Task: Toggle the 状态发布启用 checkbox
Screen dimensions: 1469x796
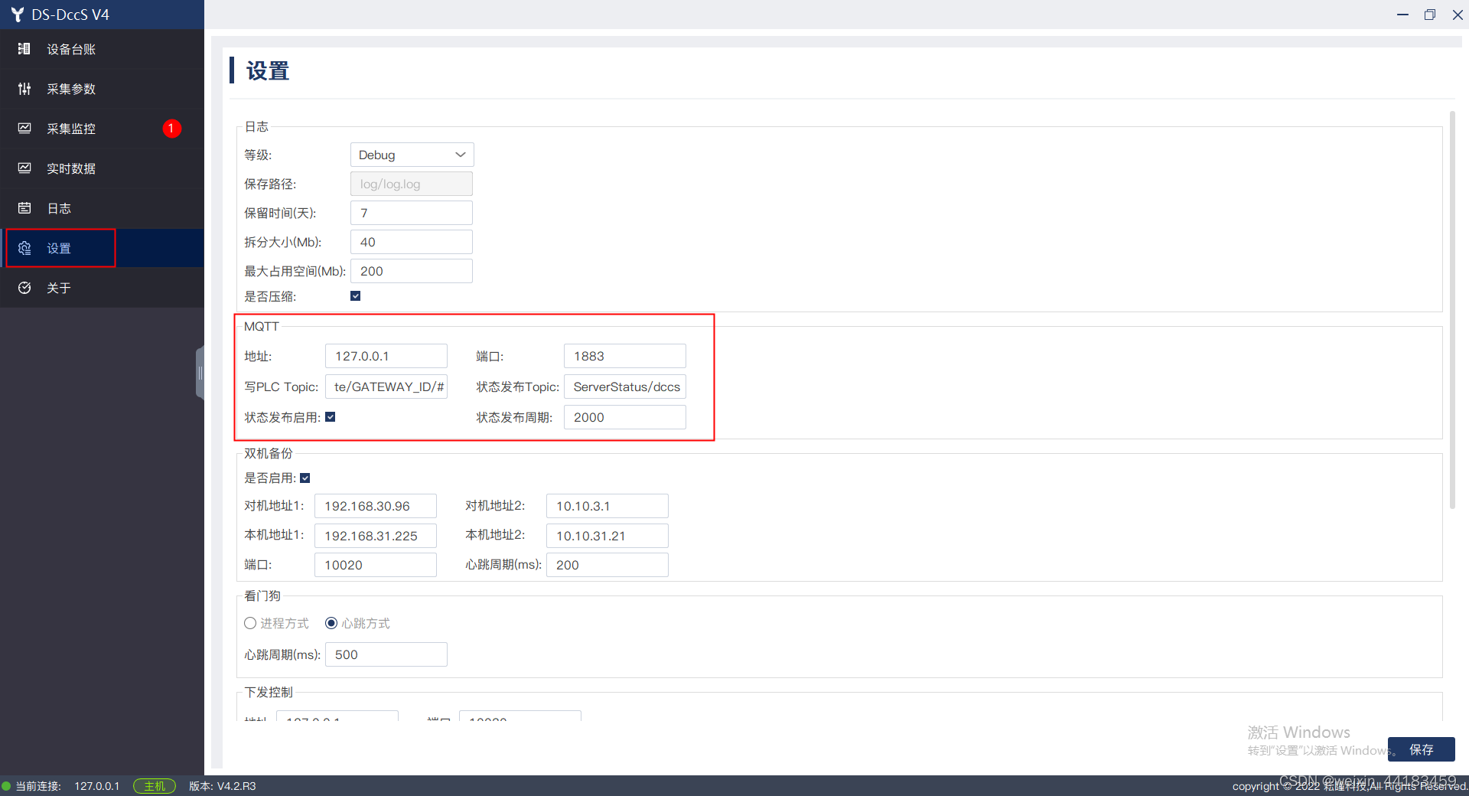Action: (x=330, y=417)
